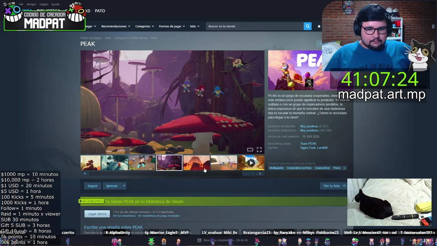Select the Multijugador tag

click(x=277, y=168)
